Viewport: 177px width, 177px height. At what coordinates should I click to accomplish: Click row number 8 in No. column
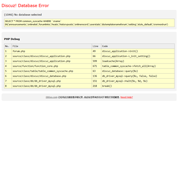(8, 86)
